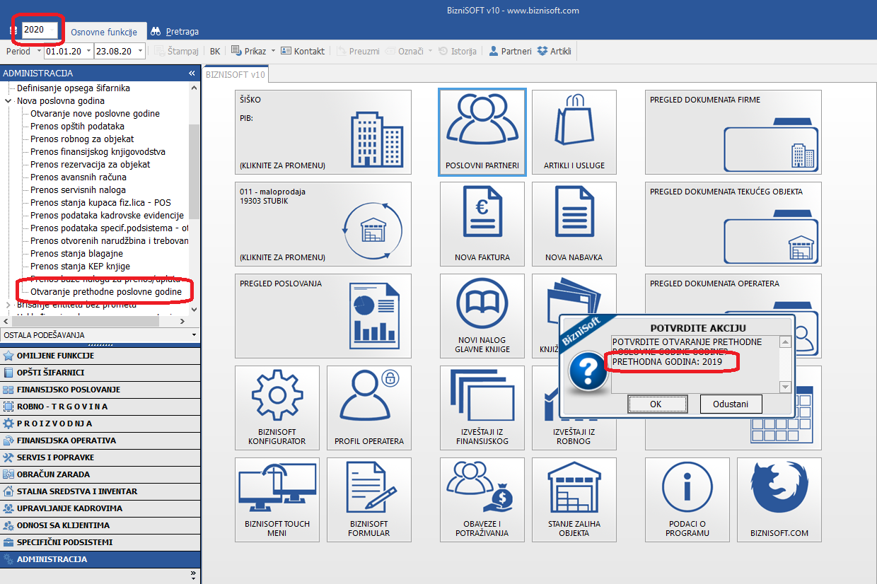877x584 pixels.
Task: Select Otvaranje prethodne poslovne godine
Action: pyautogui.click(x=106, y=292)
